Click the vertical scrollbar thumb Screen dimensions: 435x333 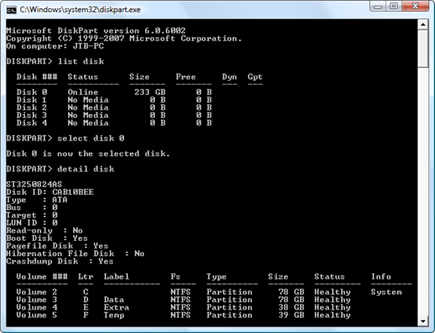423,48
